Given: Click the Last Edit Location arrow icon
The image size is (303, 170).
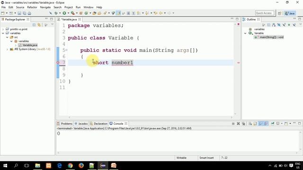Looking at the screenshot, I should [156, 13].
